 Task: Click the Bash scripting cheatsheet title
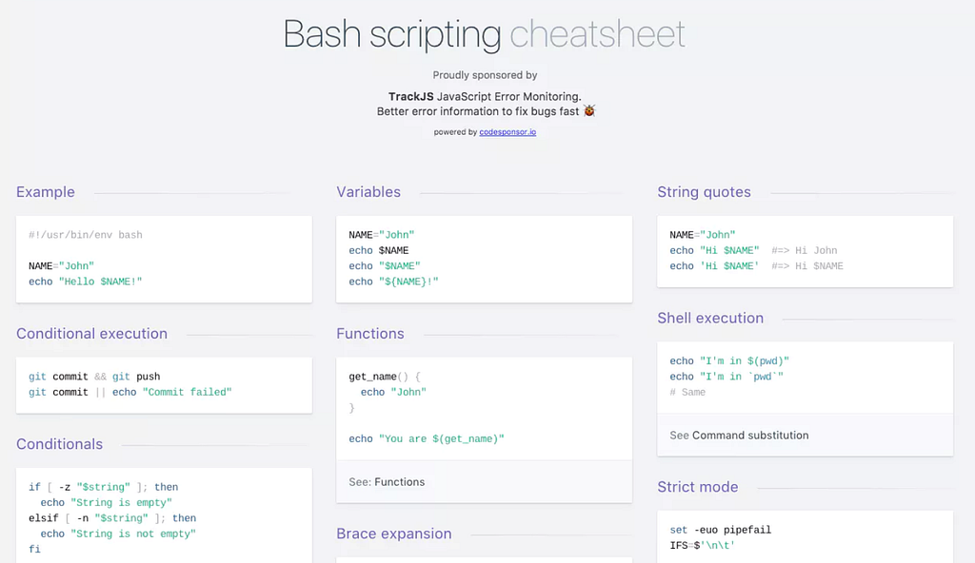click(x=485, y=35)
